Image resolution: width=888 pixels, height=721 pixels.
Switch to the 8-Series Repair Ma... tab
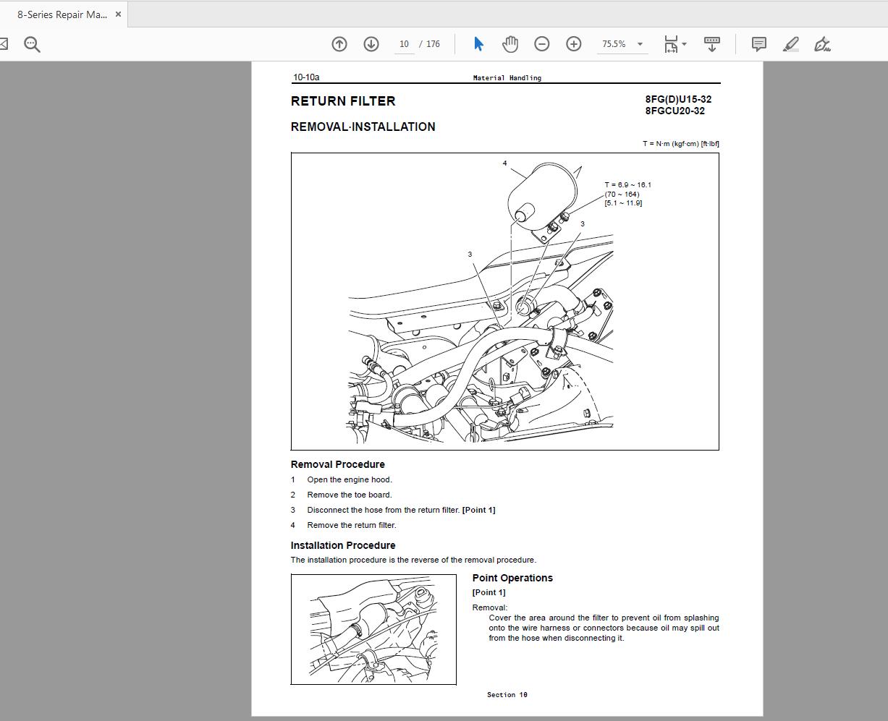(63, 14)
